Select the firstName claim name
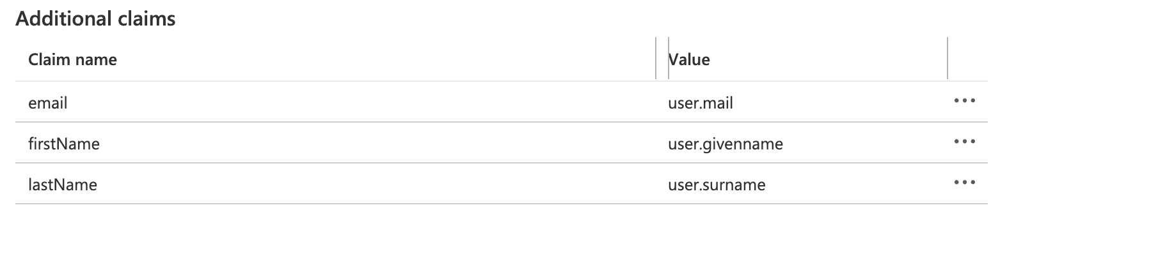This screenshot has width=1158, height=258. pyautogui.click(x=64, y=144)
